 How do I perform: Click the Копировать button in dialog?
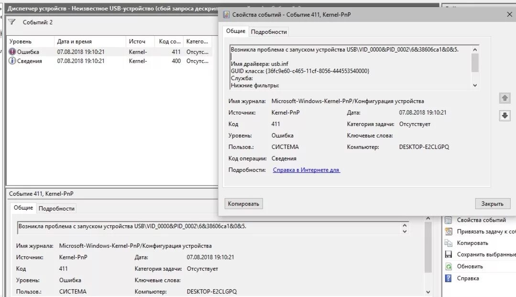243,204
